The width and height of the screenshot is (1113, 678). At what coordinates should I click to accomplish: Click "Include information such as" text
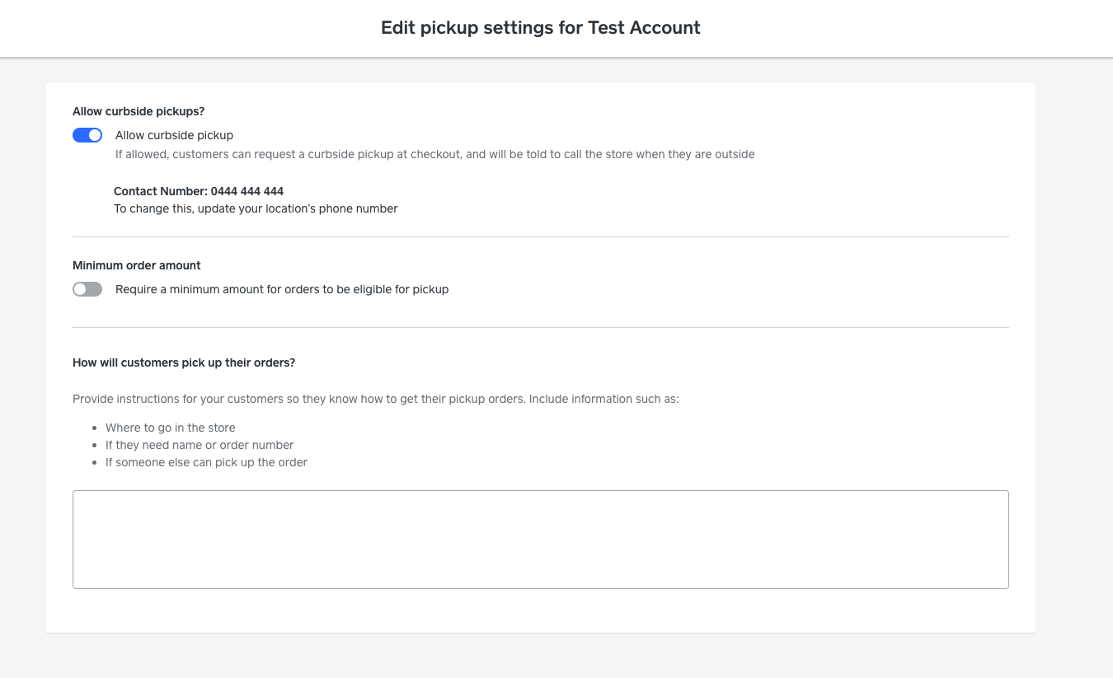[603, 399]
